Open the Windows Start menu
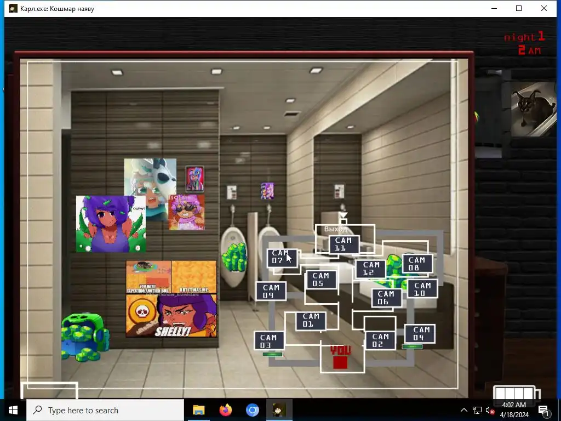The width and height of the screenshot is (561, 421). coord(13,410)
